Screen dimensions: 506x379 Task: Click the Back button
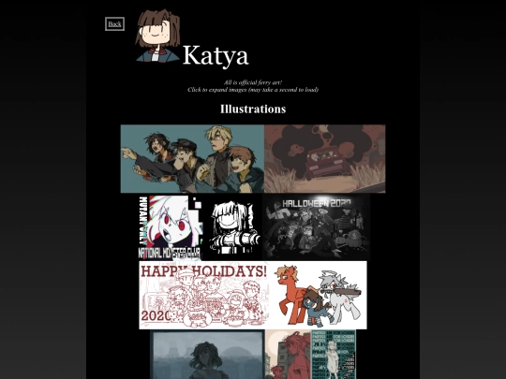pos(114,23)
